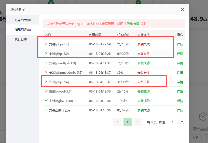Select the 安装必要环境库 task name
Screen dimensions: 208x143
[60, 110]
